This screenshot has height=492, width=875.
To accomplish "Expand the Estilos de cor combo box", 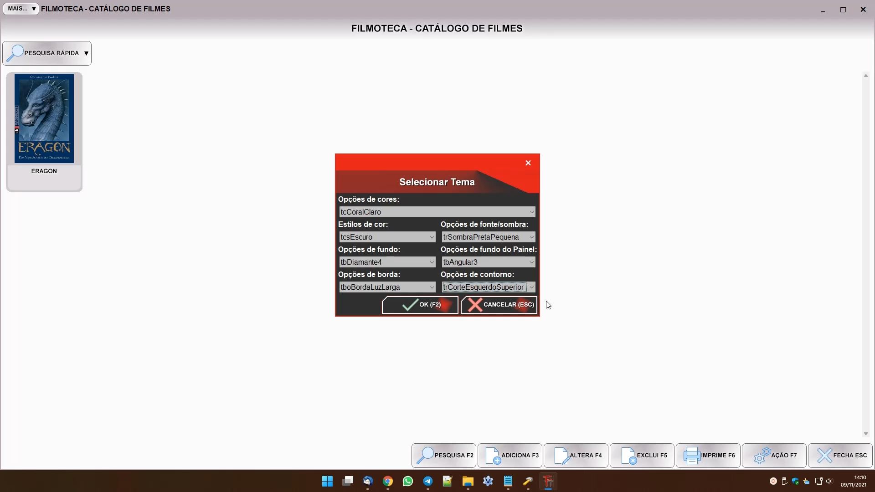I will pos(431,237).
